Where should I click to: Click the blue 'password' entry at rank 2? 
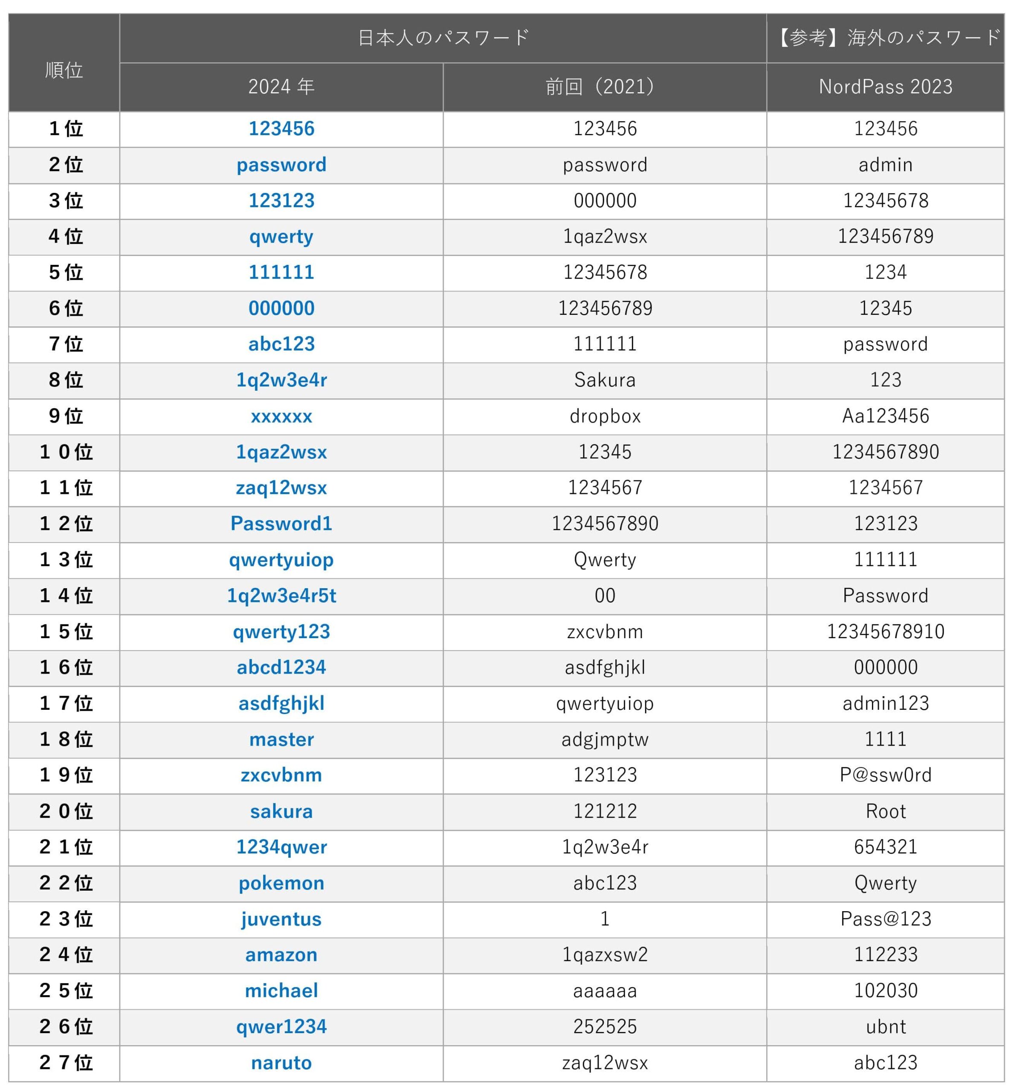point(281,165)
